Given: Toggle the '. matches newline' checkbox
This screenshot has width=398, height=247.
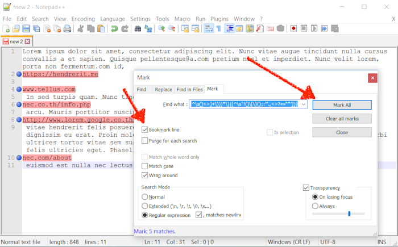Looking at the screenshot, I should pos(198,215).
